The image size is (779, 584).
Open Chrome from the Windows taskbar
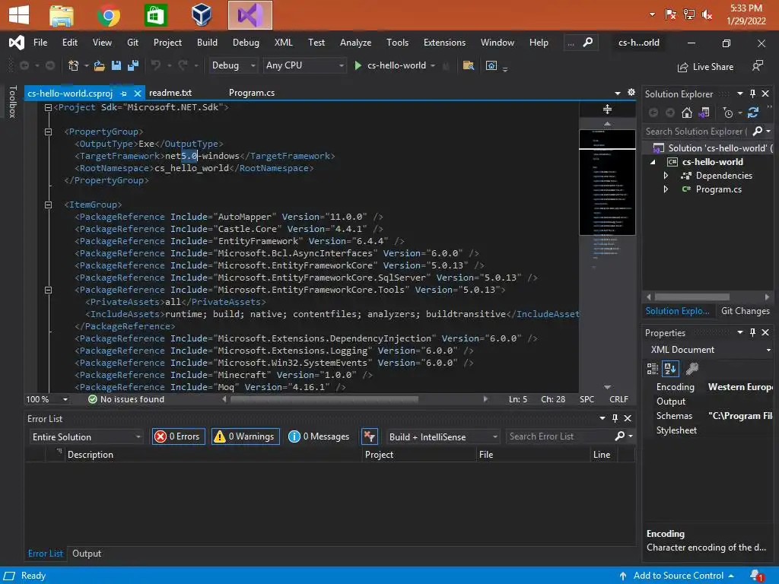108,15
